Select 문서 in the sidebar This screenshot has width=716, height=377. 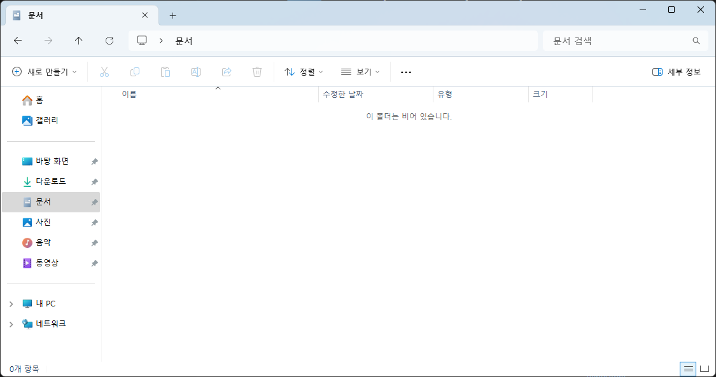[x=51, y=202]
